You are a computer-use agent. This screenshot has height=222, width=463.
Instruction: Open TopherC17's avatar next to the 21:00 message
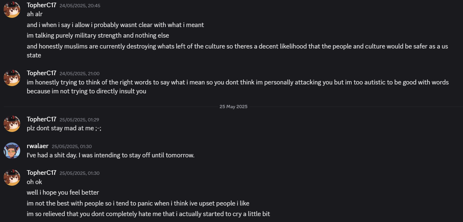(x=12, y=78)
